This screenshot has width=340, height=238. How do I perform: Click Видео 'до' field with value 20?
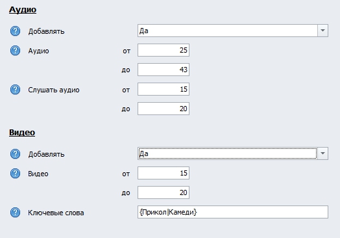pyautogui.click(x=164, y=192)
